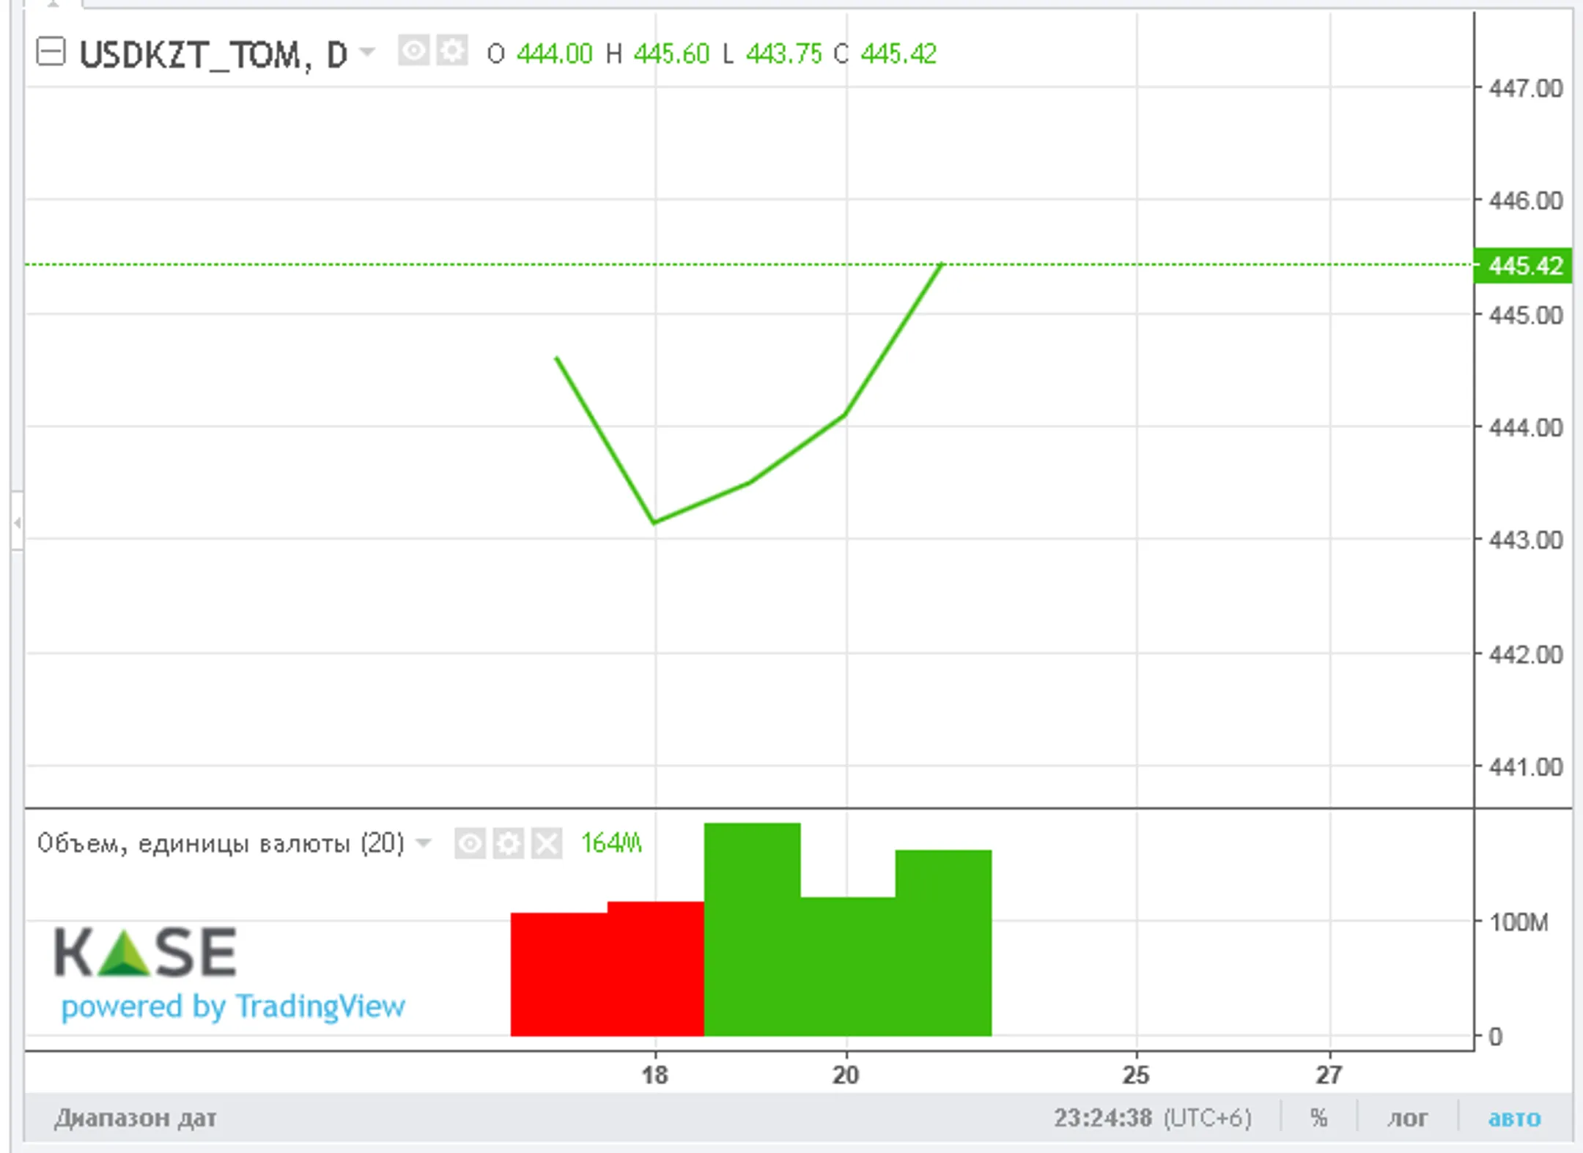Click the left-edge panel collapse arrow
This screenshot has width=1583, height=1153.
tap(17, 522)
